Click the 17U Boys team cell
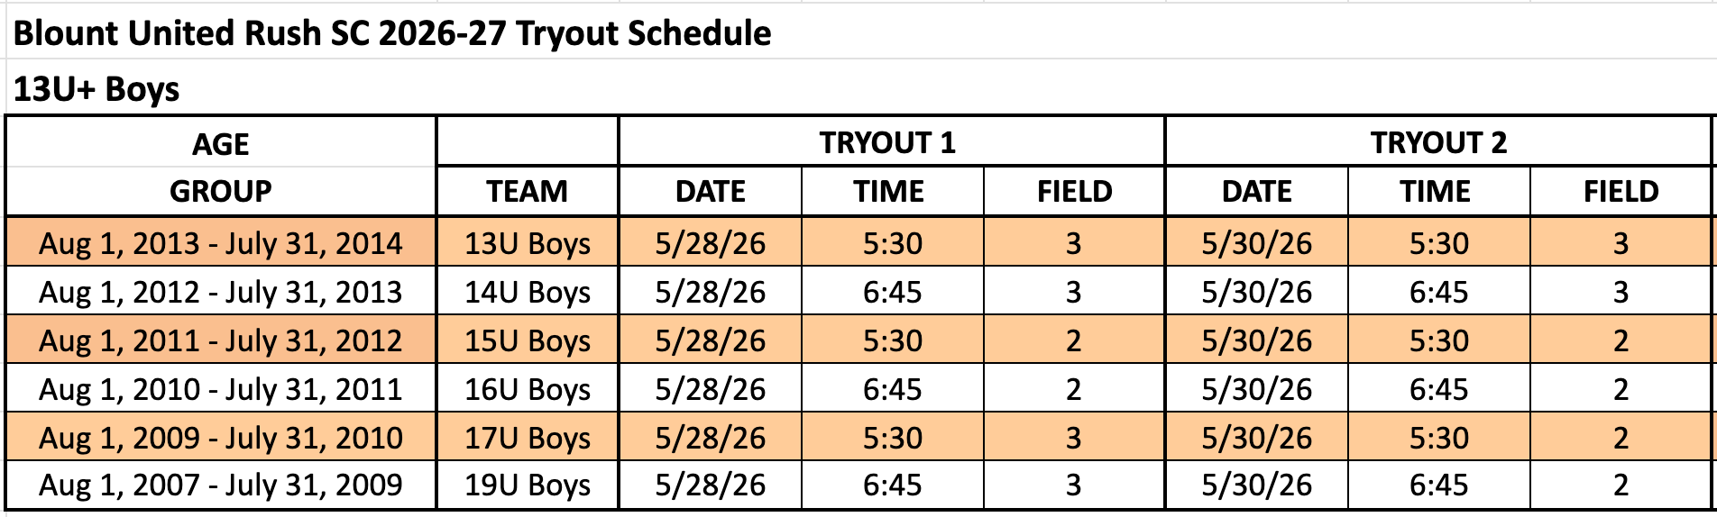This screenshot has width=1717, height=517. point(528,437)
